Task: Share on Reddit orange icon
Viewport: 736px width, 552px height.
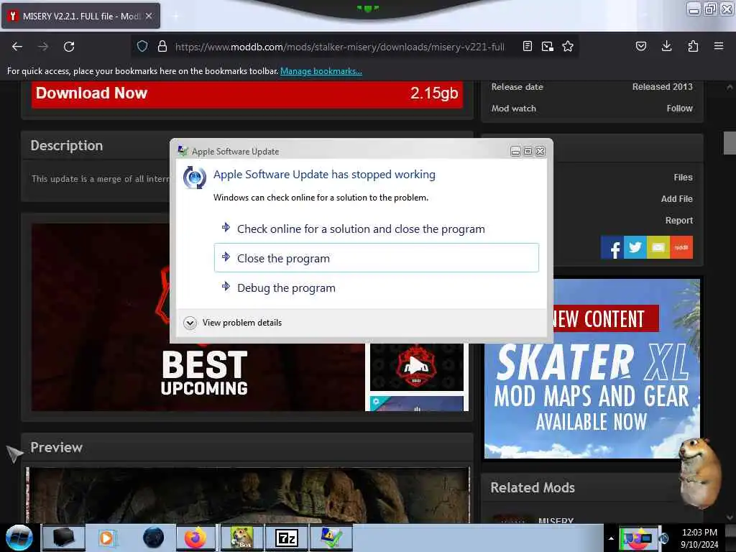Action: pyautogui.click(x=681, y=247)
